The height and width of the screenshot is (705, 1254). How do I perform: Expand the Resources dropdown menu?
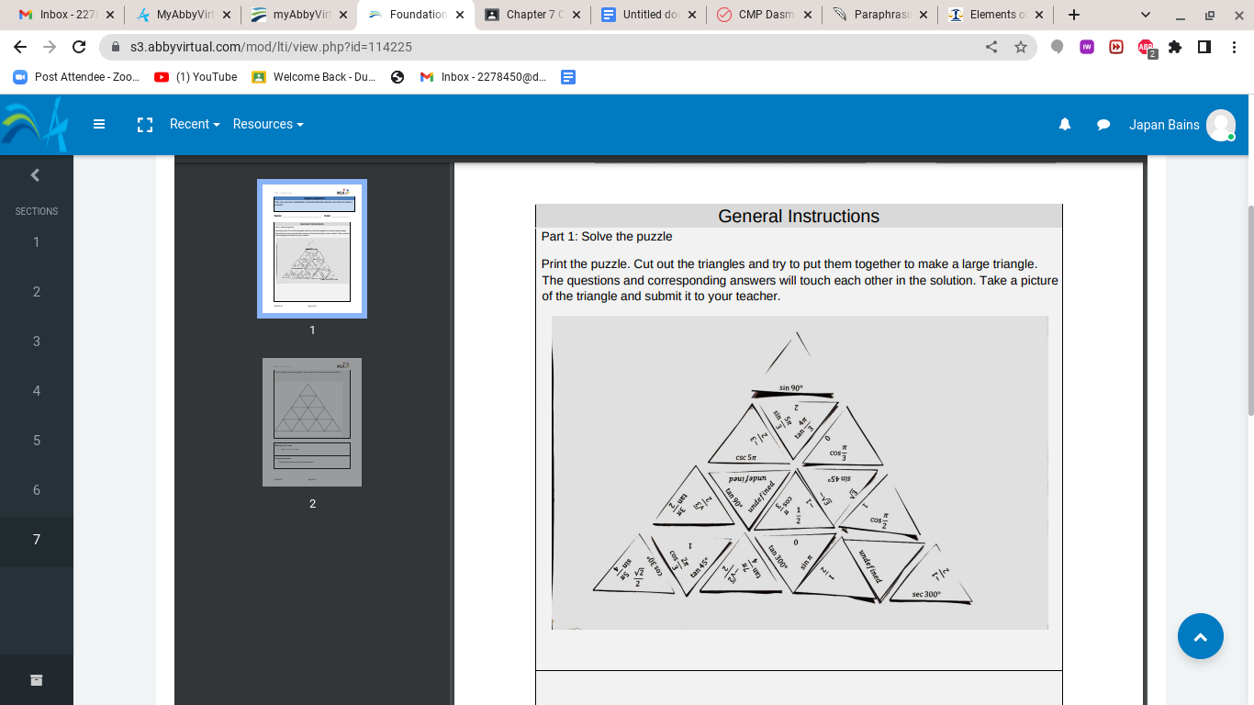coord(268,125)
